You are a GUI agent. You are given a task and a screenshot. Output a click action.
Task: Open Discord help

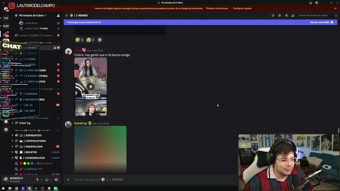pos(317,3)
